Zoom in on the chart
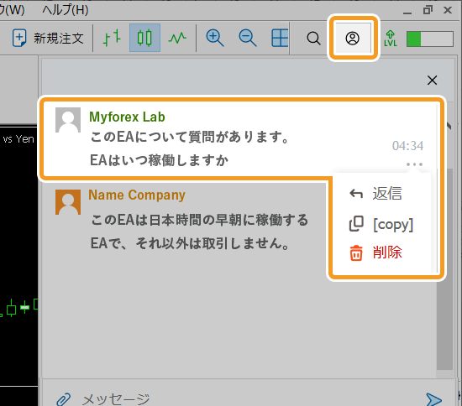 [x=215, y=38]
